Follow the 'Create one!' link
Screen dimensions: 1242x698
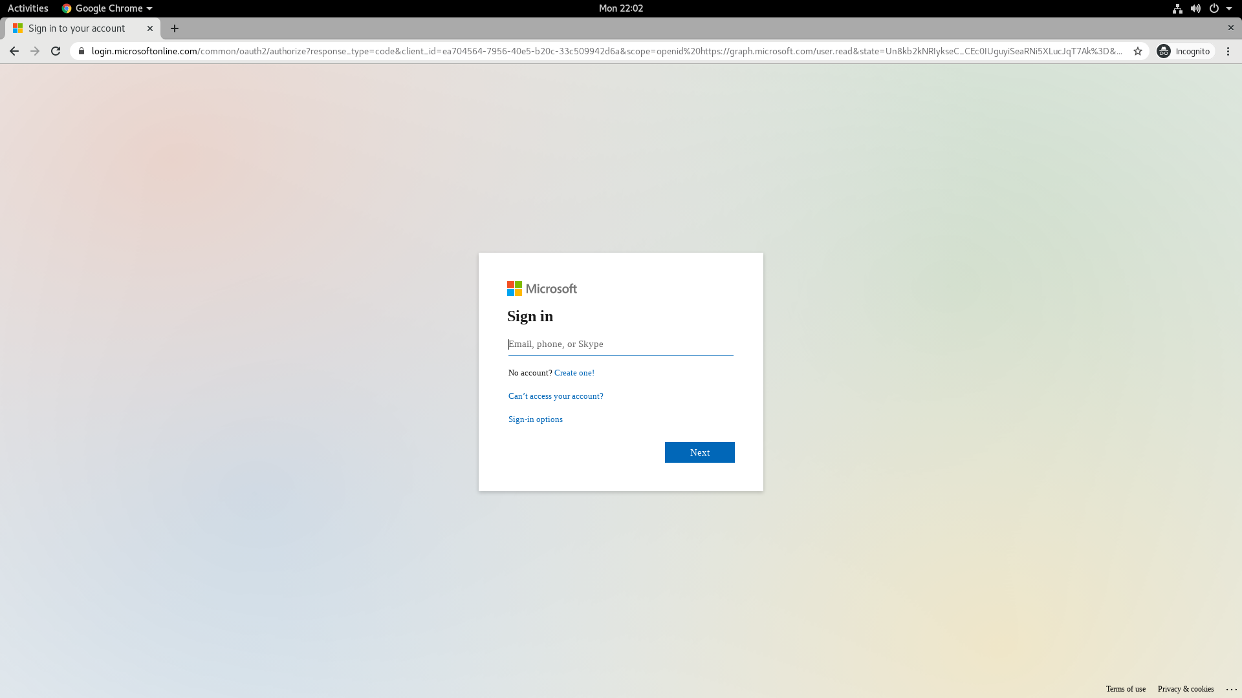click(574, 373)
